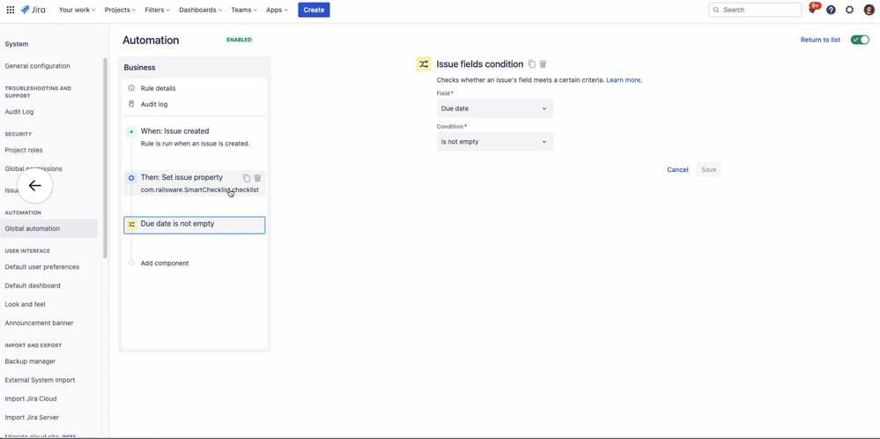Expand the Filters menu

pyautogui.click(x=157, y=10)
